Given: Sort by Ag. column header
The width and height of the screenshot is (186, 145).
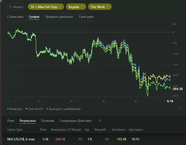Looking at the screenshot, I should click(87, 130).
